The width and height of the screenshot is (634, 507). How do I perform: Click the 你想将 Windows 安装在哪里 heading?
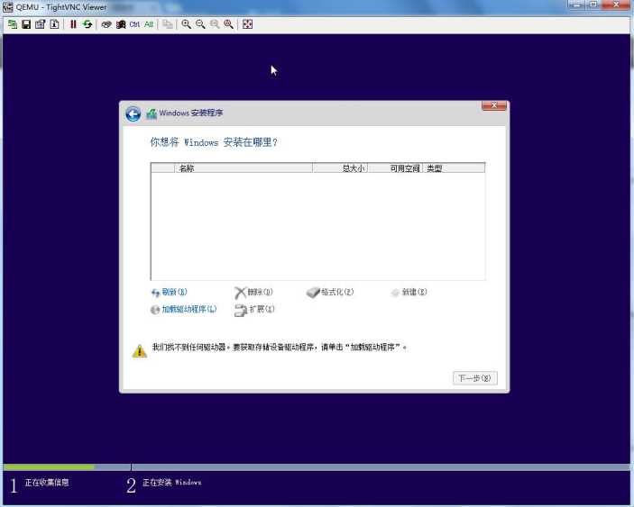click(x=214, y=142)
